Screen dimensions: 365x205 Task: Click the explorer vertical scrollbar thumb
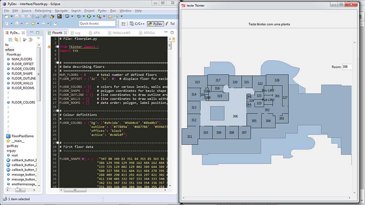pos(39,74)
